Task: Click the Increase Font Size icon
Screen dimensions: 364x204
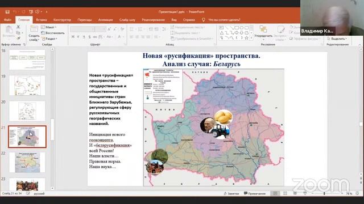Action: click(109, 29)
